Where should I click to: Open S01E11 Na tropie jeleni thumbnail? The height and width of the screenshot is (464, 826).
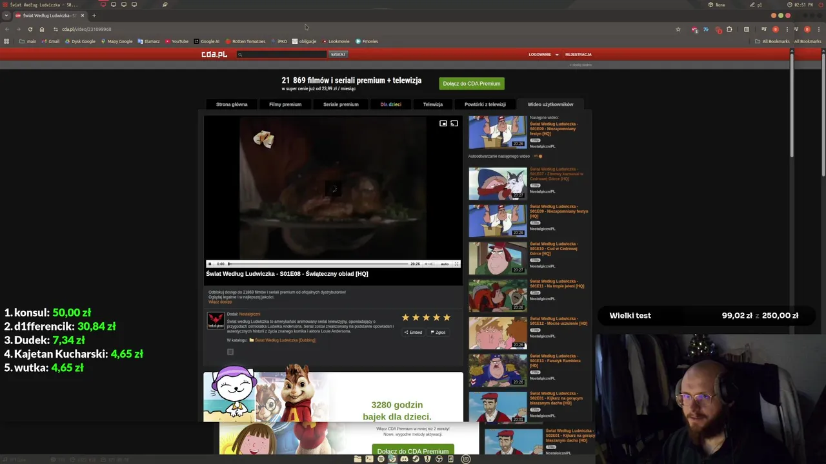(x=498, y=296)
